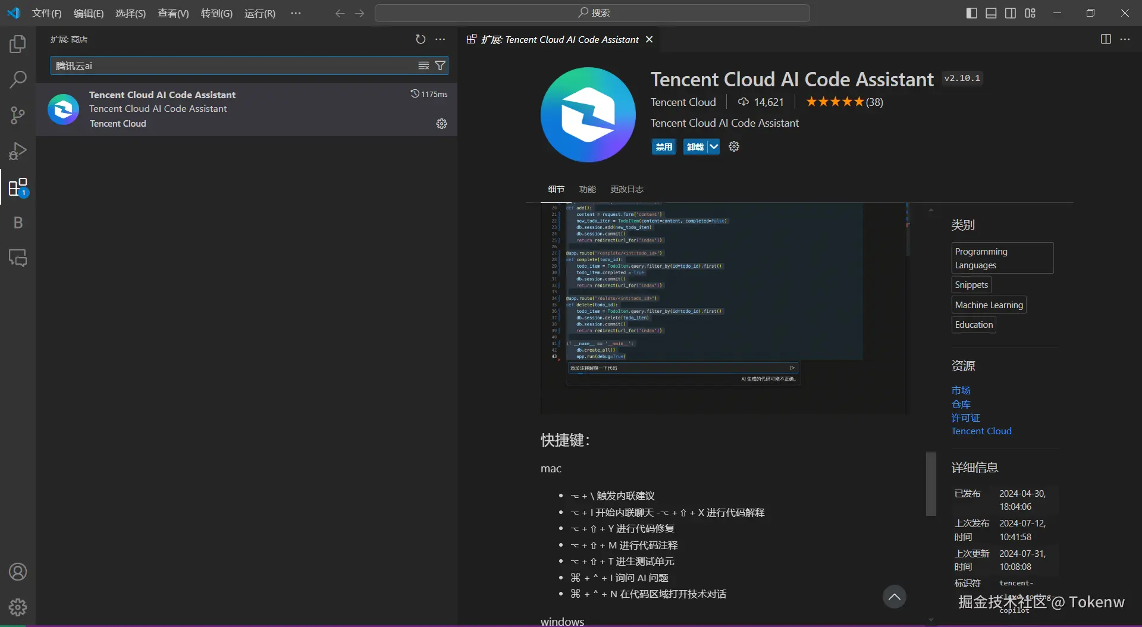Open the 文件(F) menu
Viewport: 1142px width, 627px height.
tap(46, 13)
